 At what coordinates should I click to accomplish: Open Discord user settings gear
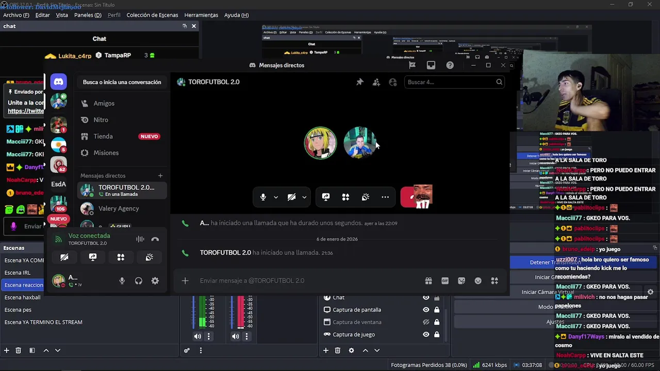pos(155,281)
